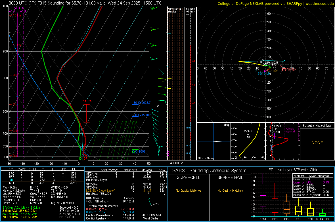The width and height of the screenshot is (335, 222).
Task: Click the 'Wind Speed (knots)' panel header
Action: point(175,10)
